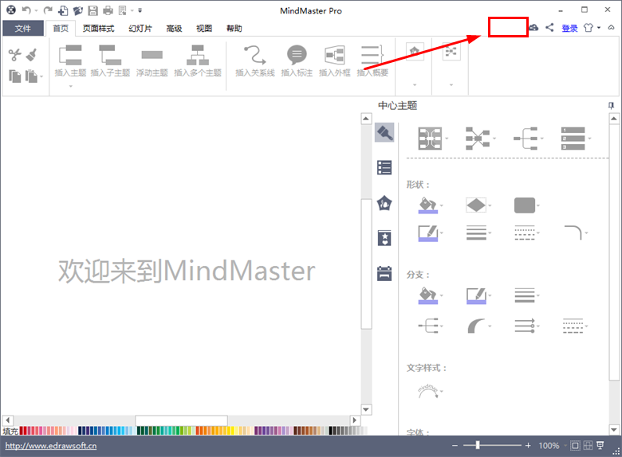Select the pentagon icon tab in the side panel
Screen dimensions: 622x457
coord(384,203)
